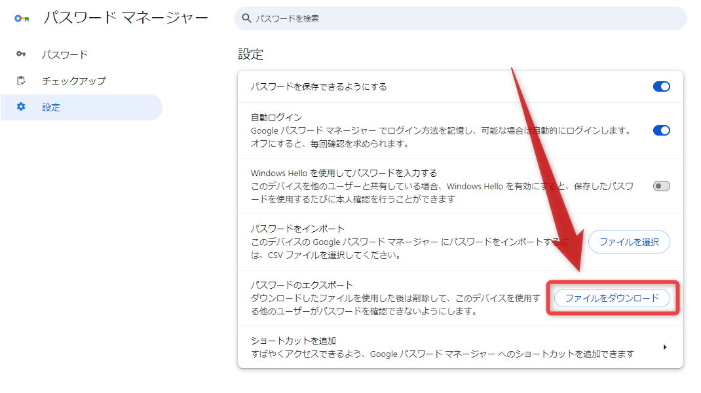Click the パスワード マネージャー title text
The height and width of the screenshot is (393, 701).
(x=126, y=18)
